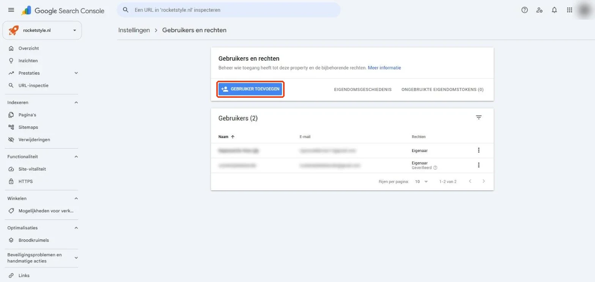Open the main hamburger menu
The width and height of the screenshot is (595, 282).
click(11, 10)
